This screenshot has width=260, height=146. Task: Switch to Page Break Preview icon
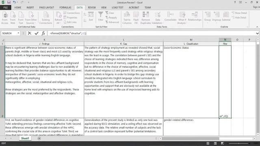pos(222,143)
